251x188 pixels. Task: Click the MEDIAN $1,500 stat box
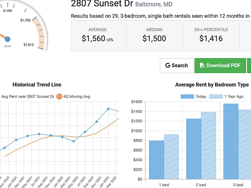154,36
